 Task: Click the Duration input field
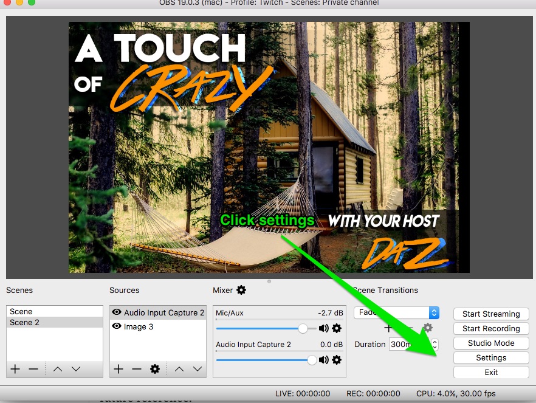pyautogui.click(x=410, y=344)
